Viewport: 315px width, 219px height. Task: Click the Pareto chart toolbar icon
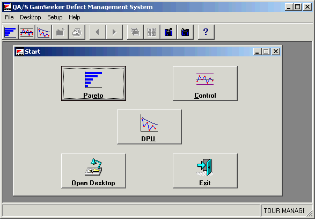tap(10, 32)
